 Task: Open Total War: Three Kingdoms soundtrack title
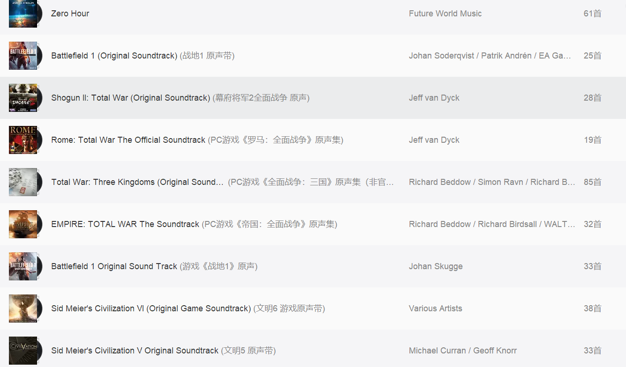(137, 182)
